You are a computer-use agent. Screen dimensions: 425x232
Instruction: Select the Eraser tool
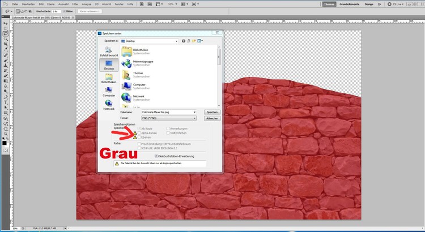click(6, 75)
